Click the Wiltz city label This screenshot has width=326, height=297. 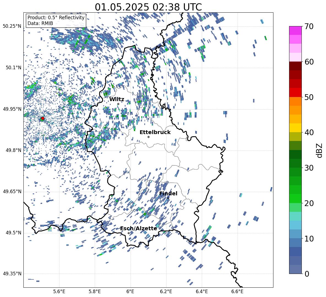117,99
